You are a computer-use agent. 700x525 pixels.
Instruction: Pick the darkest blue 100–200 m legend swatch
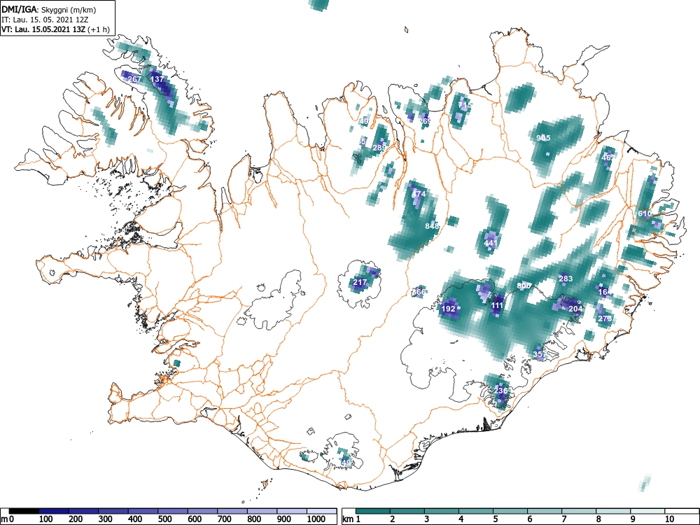click(54, 511)
